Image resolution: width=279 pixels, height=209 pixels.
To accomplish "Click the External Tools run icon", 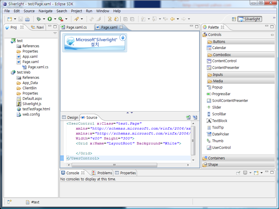I will tap(61, 19).
